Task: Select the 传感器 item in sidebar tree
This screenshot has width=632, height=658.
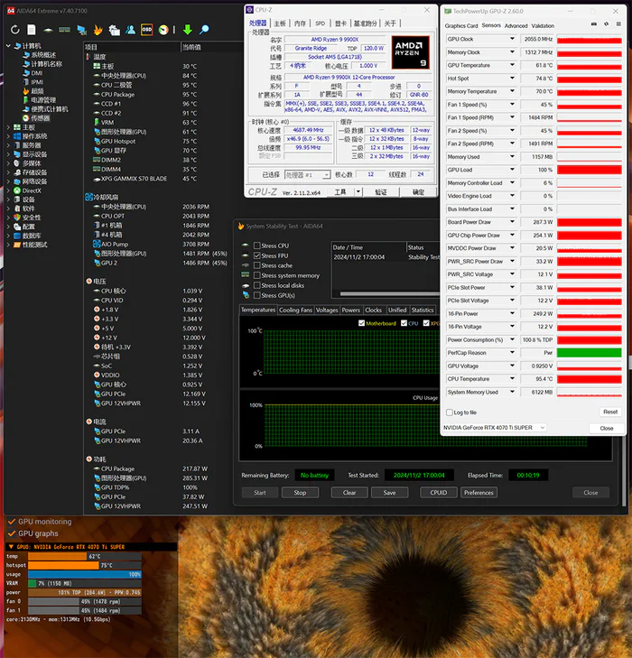Action: 41,117
